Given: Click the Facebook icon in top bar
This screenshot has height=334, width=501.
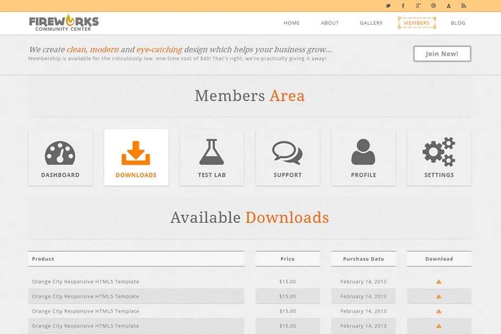Looking at the screenshot, I should click(403, 6).
